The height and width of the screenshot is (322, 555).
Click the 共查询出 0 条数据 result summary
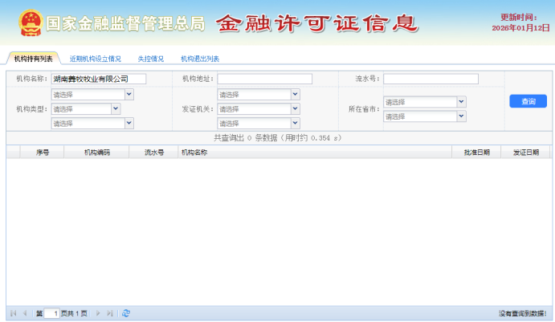click(278, 138)
